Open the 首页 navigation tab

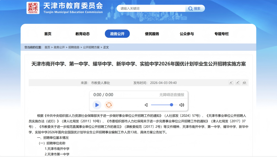(x=48, y=34)
